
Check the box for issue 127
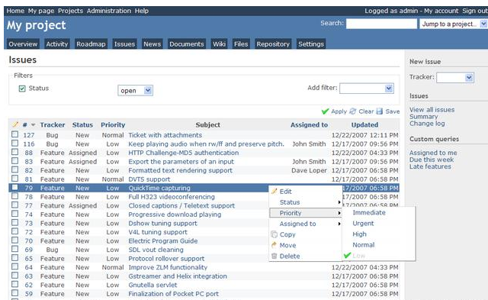pos(14,134)
